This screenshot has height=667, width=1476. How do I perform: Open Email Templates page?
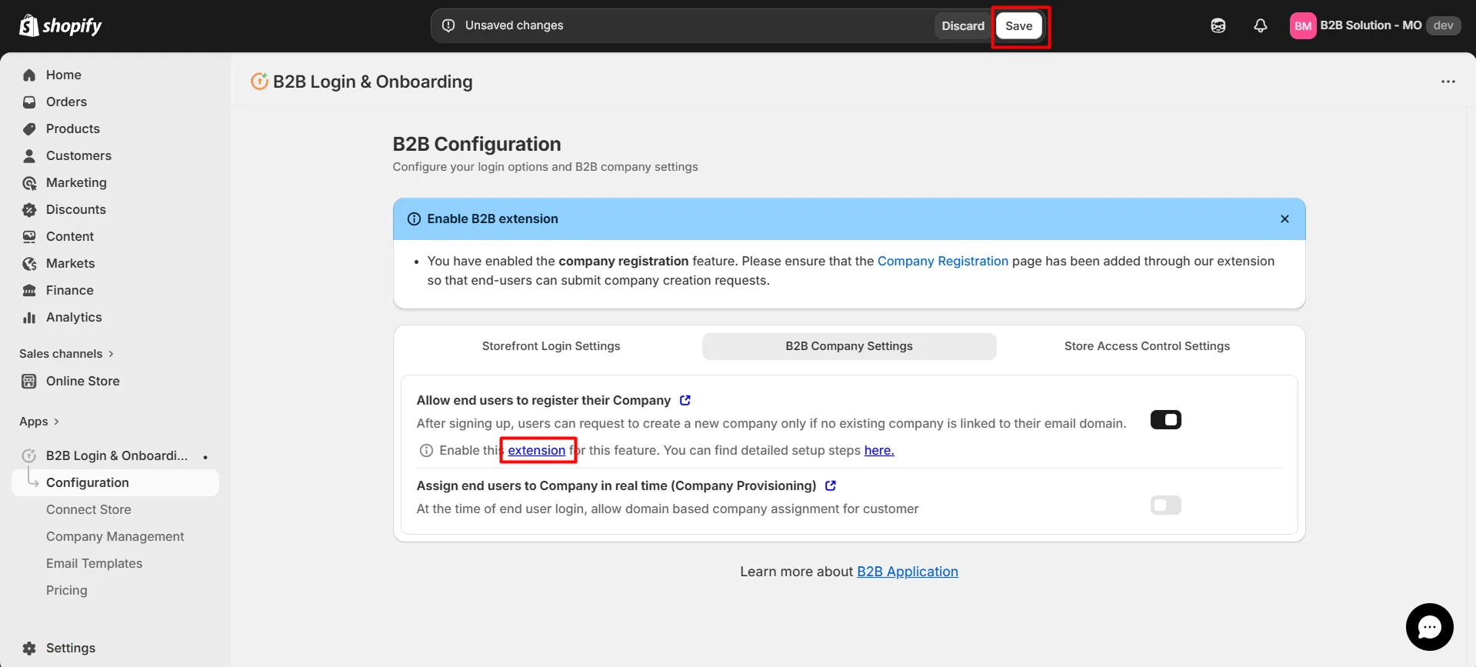click(94, 563)
